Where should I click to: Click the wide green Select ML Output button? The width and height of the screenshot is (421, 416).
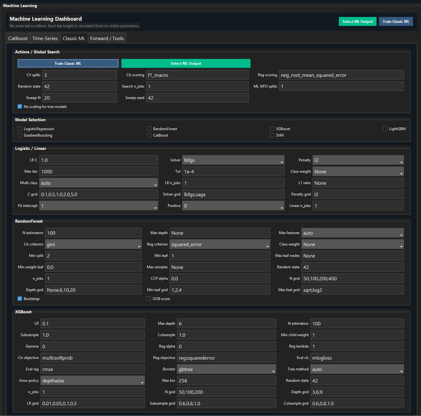[x=186, y=64]
